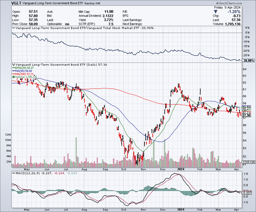Viewport: 256px width, 212px height.
Task: Click the Open value 57.51
Action: click(33, 12)
